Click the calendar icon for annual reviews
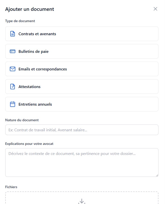 coord(13,104)
